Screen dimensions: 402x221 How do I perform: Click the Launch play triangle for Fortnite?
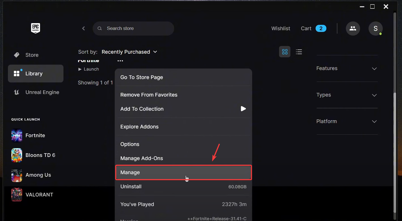(80, 69)
